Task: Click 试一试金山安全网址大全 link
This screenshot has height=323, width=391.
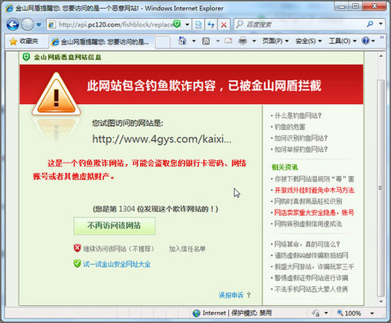Action: [117, 264]
